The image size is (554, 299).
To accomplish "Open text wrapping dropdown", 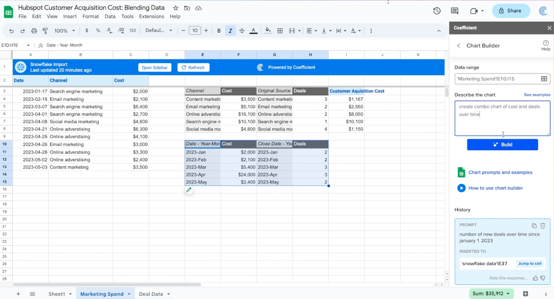I will click(341, 30).
